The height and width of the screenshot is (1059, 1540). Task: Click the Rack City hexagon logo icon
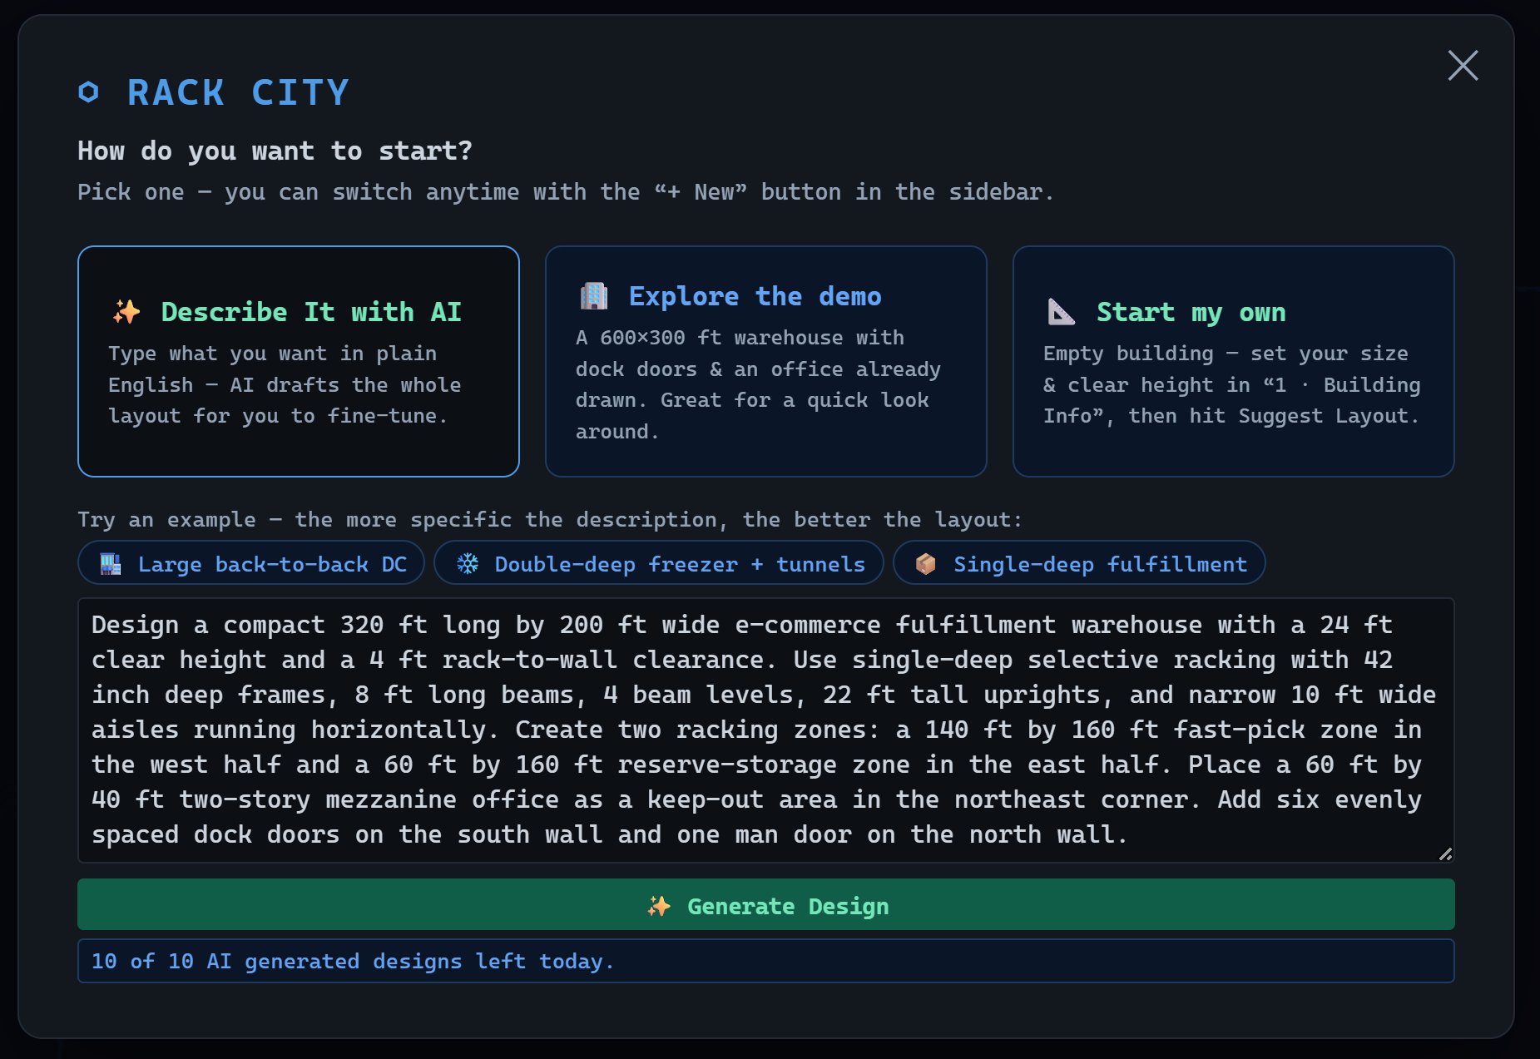pyautogui.click(x=88, y=92)
